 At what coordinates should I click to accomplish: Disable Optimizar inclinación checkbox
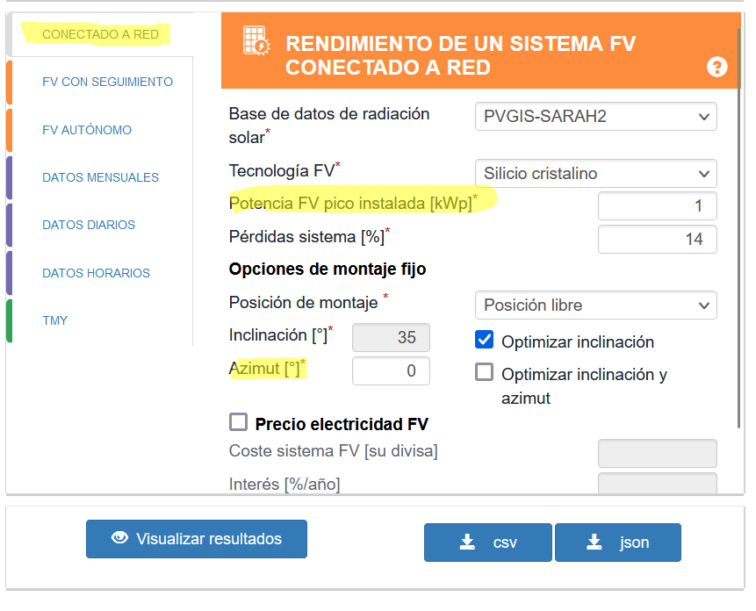click(484, 340)
